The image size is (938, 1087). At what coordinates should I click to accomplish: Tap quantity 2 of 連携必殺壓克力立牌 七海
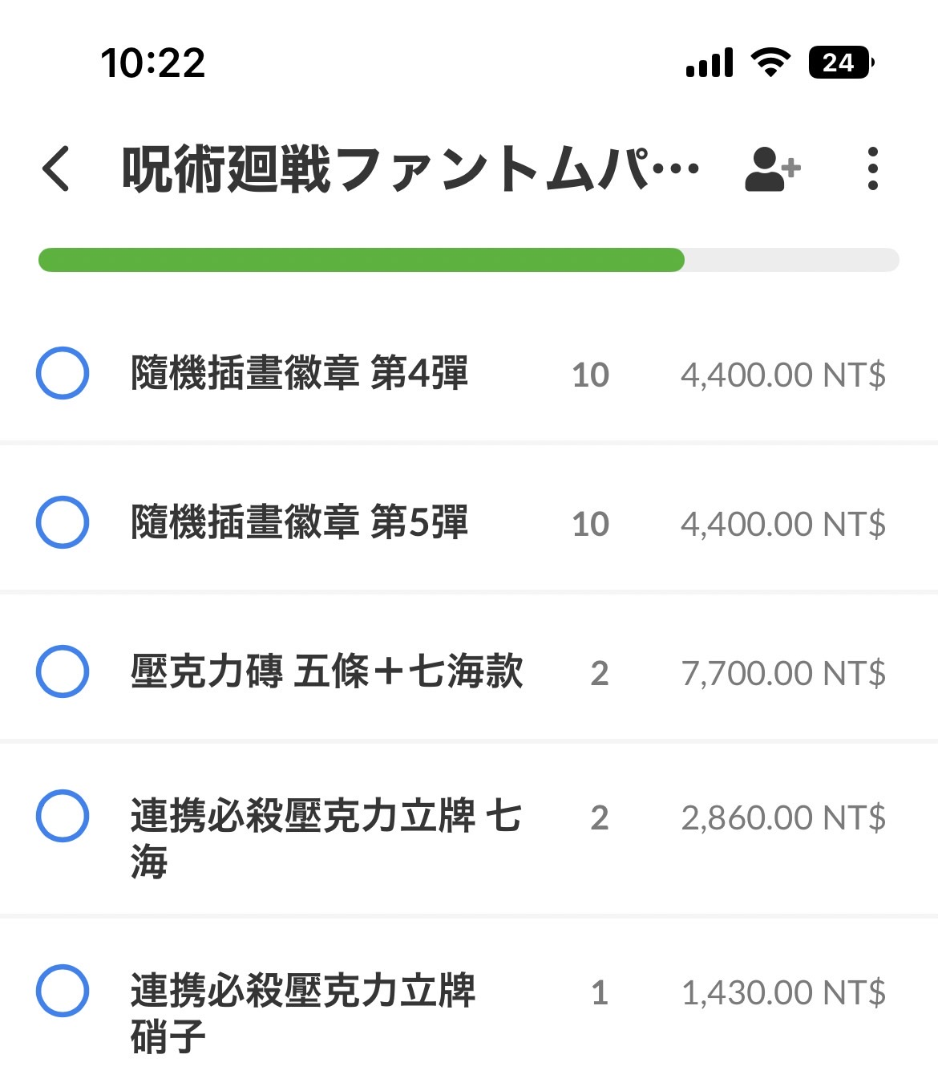tap(600, 817)
